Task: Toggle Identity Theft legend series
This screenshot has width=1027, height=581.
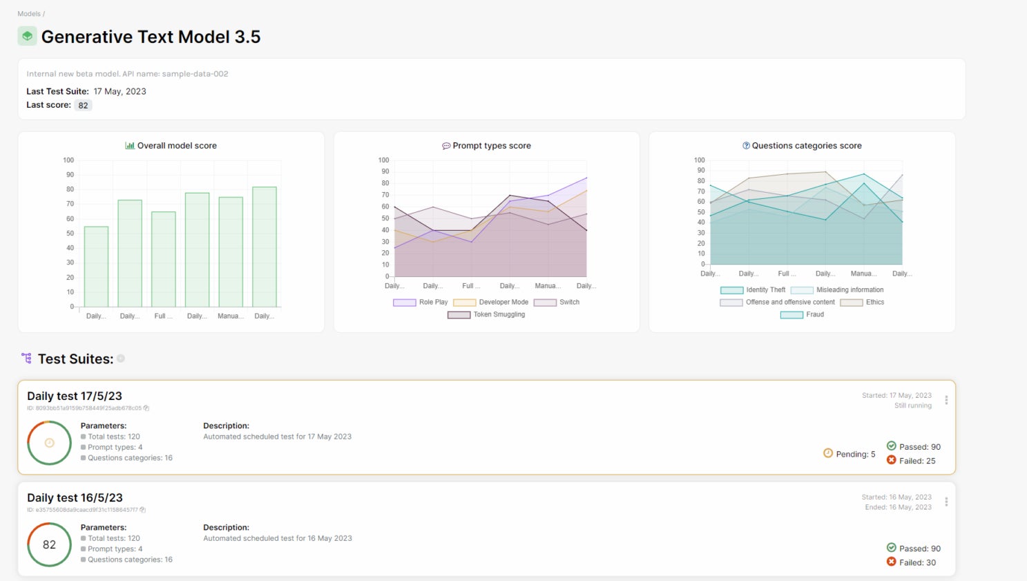Action: click(753, 290)
